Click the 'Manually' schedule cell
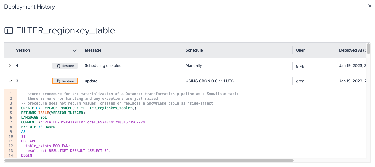 194,65
